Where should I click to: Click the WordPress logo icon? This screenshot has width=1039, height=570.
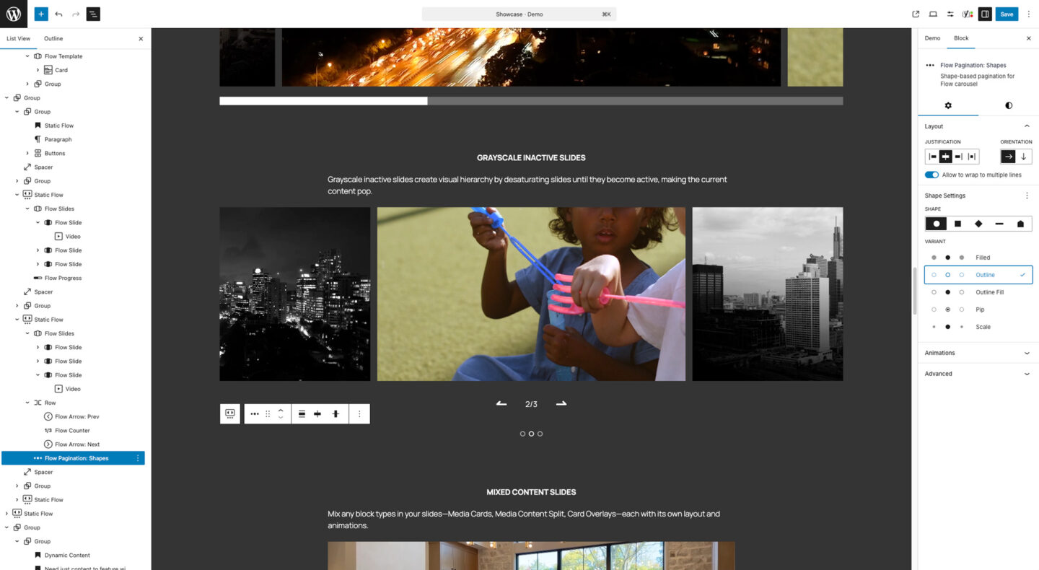point(14,14)
